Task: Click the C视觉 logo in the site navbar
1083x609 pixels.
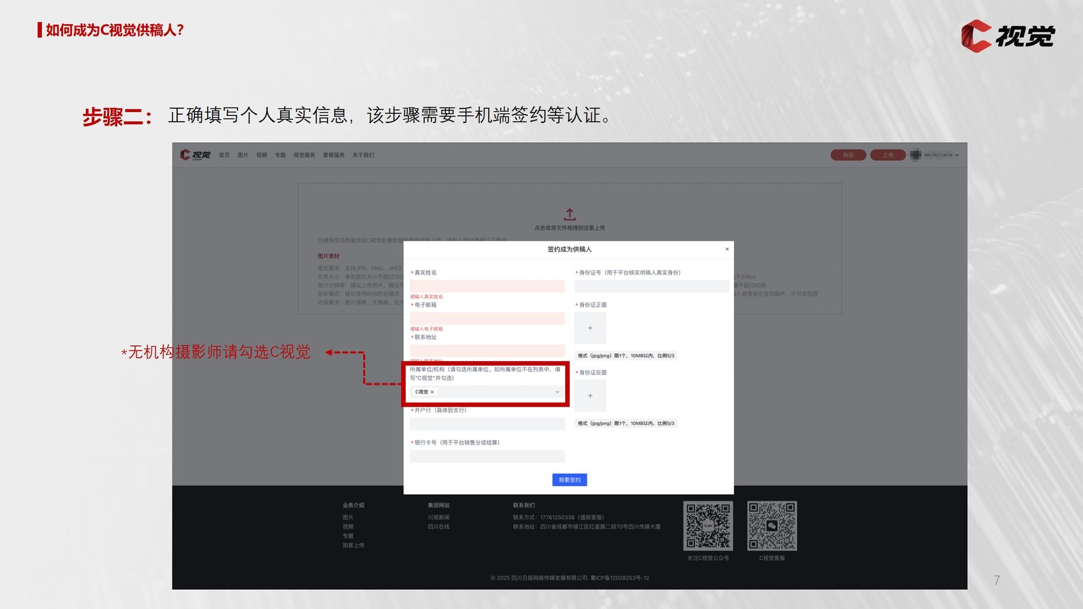Action: (195, 155)
